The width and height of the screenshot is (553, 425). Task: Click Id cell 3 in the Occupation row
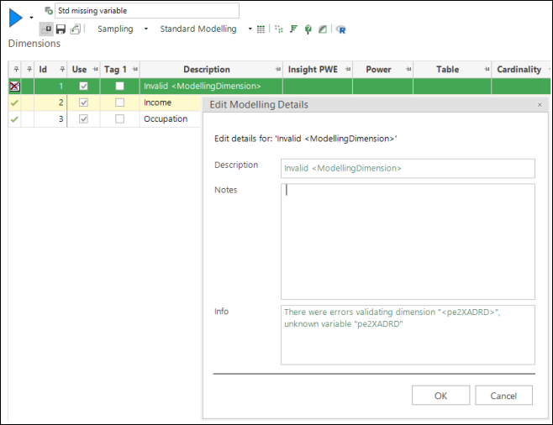click(x=50, y=119)
